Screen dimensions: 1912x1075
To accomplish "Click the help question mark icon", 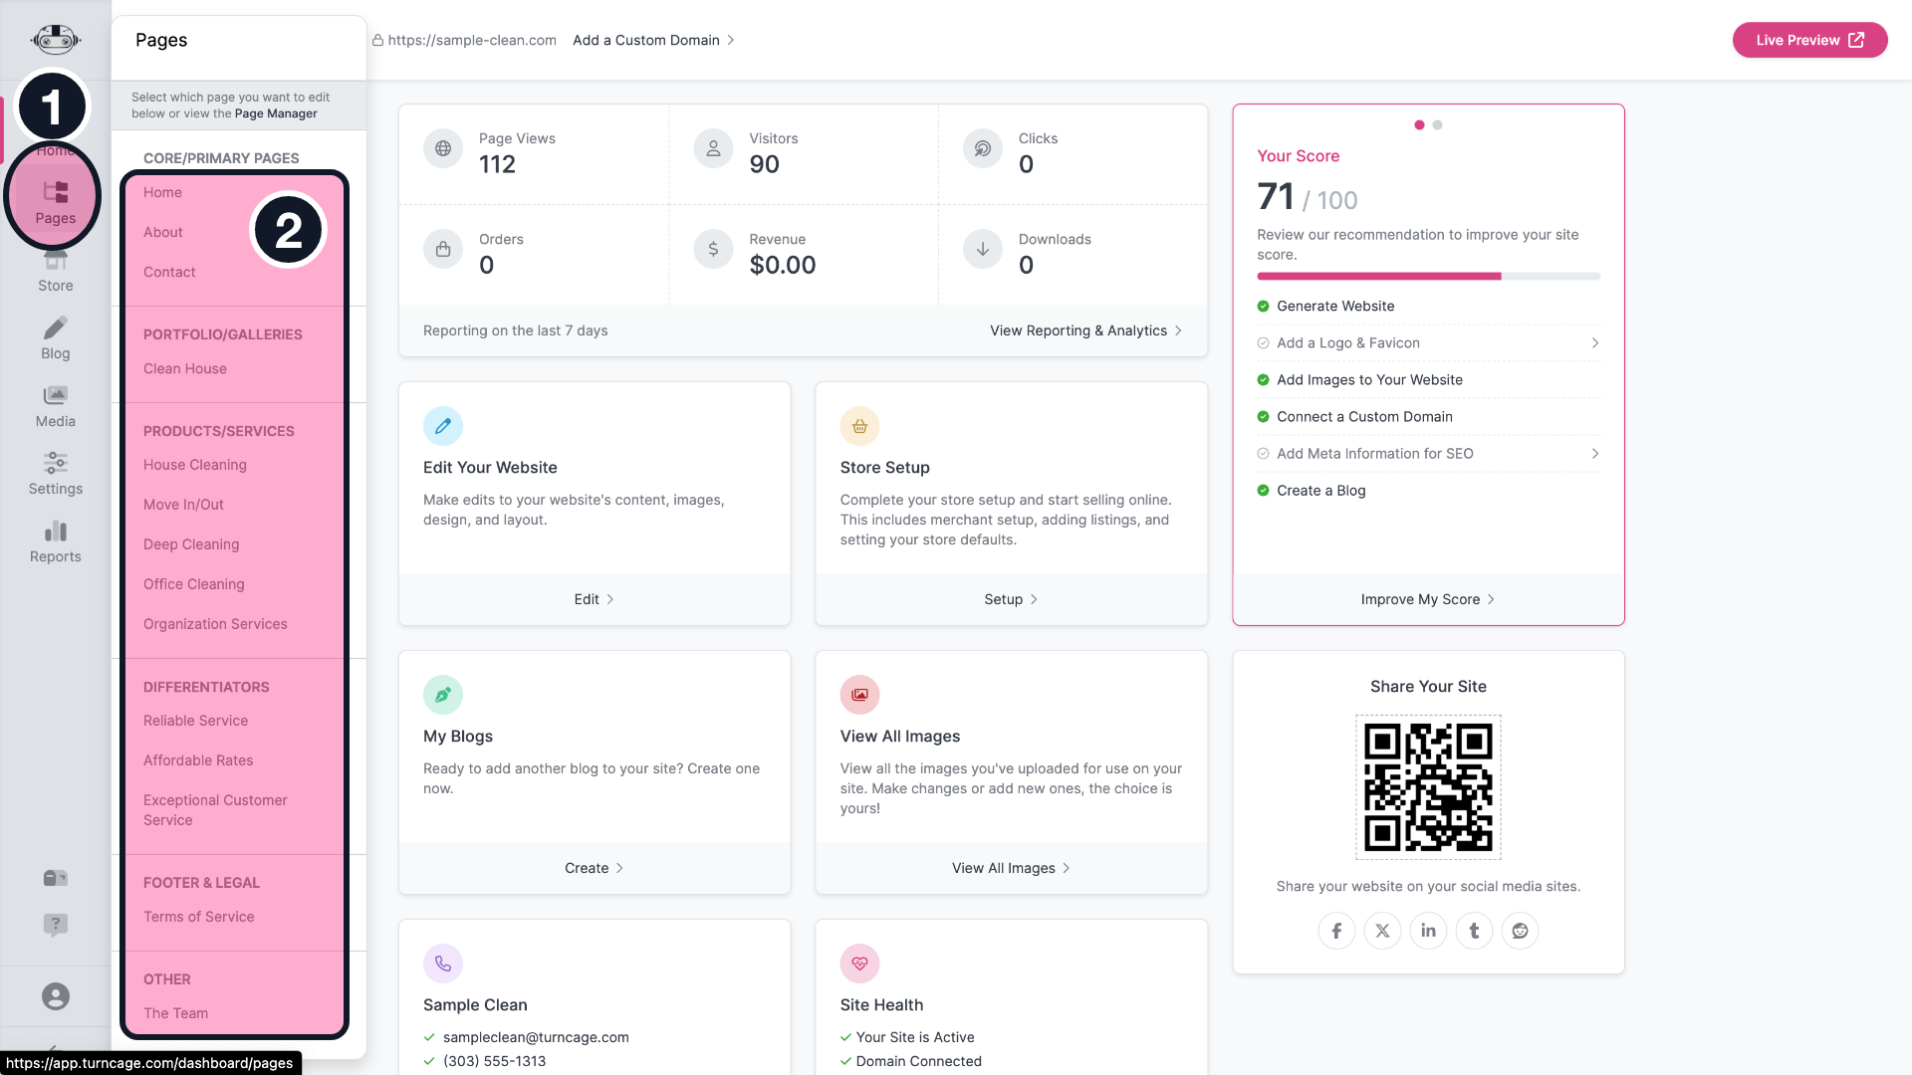I will tap(56, 925).
